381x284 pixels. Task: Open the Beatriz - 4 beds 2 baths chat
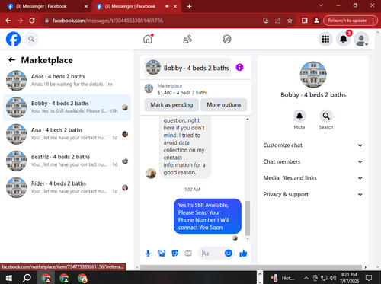coord(67,161)
